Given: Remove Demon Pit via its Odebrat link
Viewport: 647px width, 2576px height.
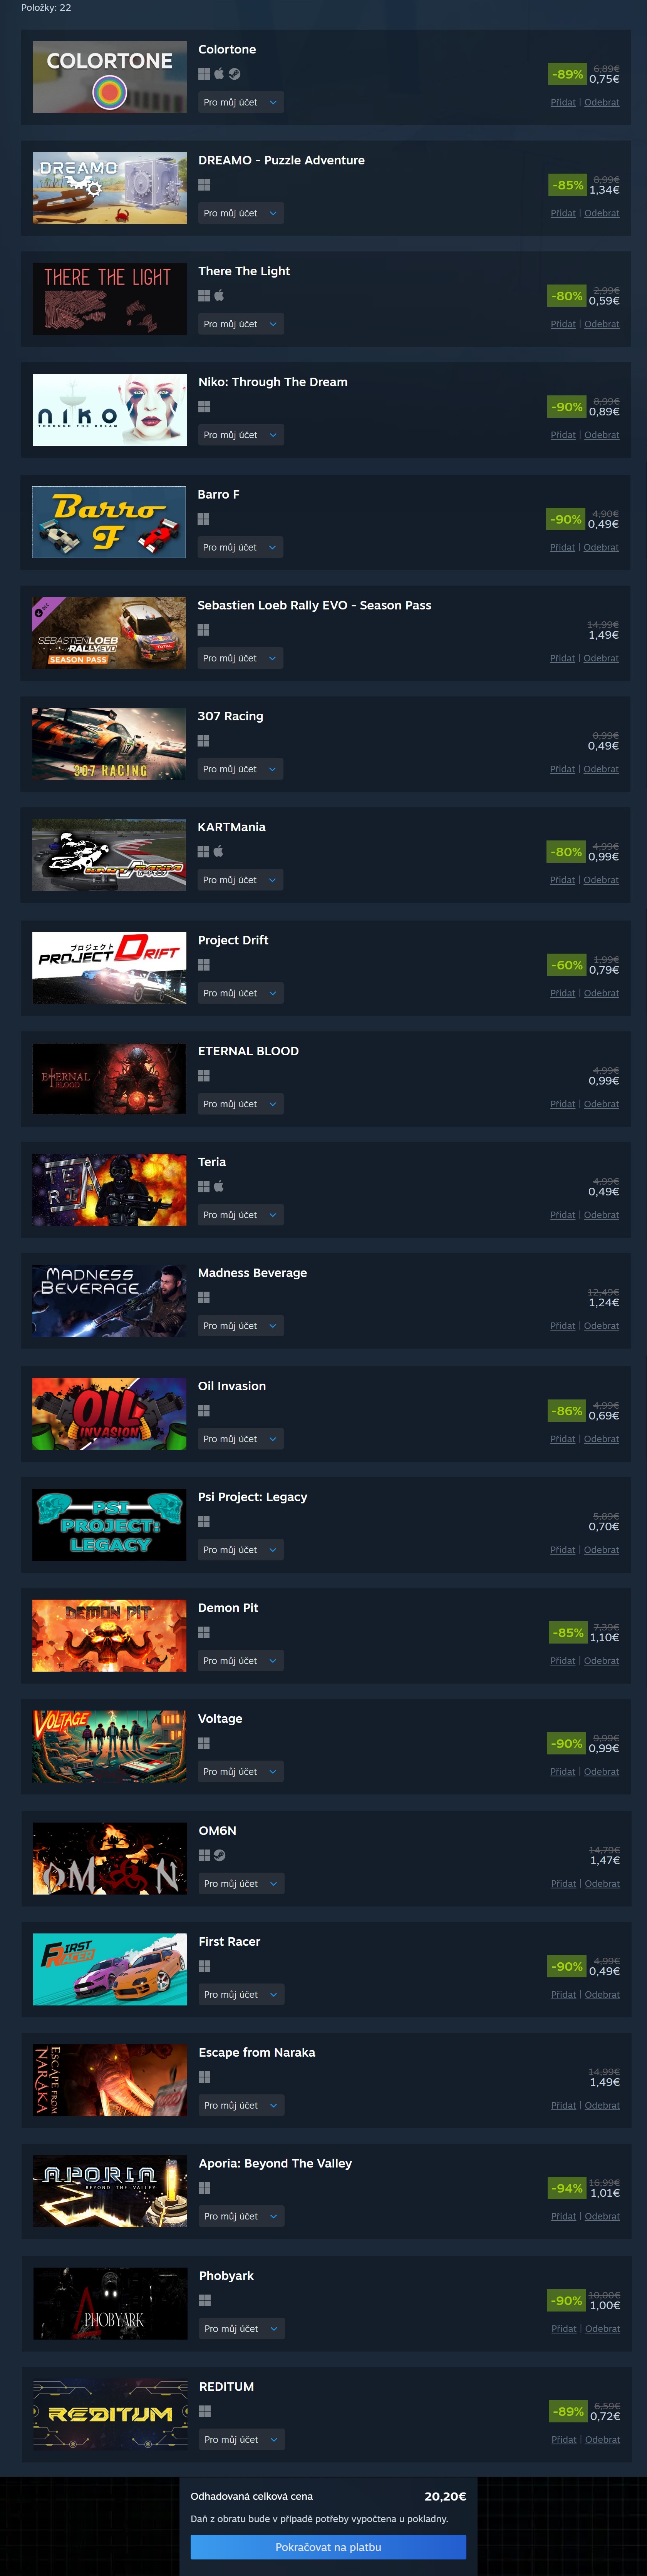Looking at the screenshot, I should pos(602,1661).
